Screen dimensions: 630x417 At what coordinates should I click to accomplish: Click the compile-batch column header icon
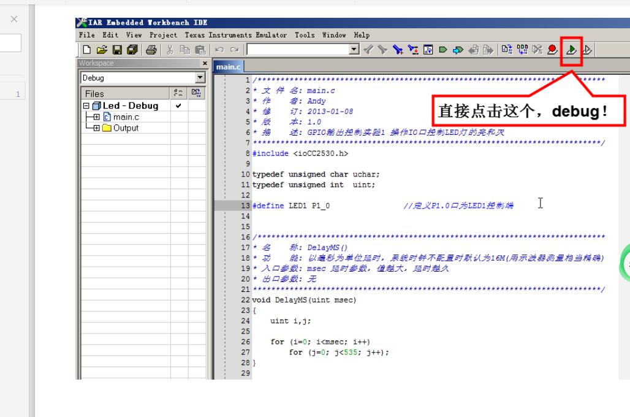(x=196, y=93)
